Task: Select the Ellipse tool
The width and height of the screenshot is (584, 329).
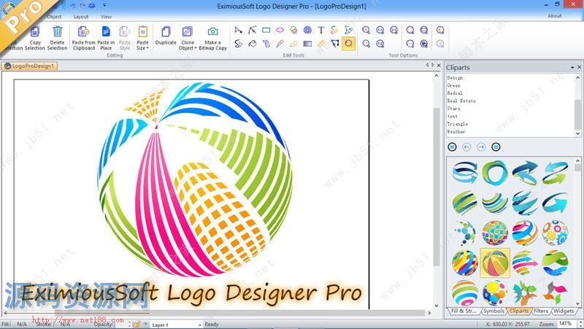Action: pos(280,30)
